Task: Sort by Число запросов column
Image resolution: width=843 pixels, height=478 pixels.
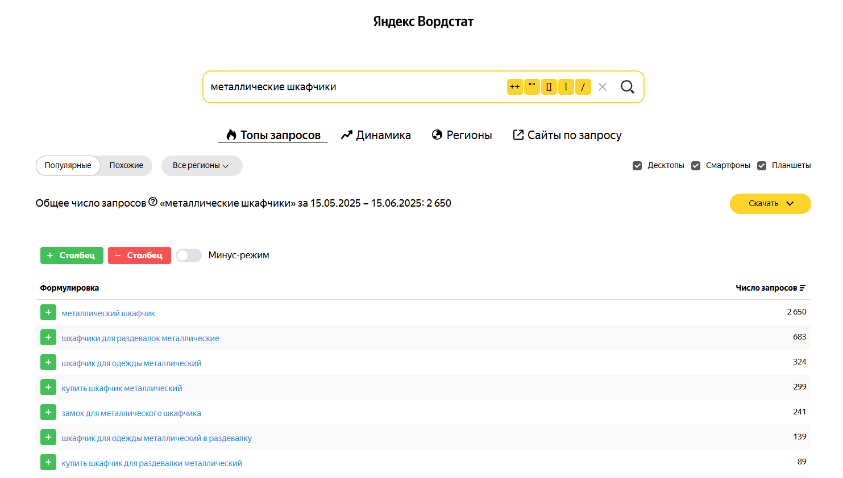Action: pos(770,288)
